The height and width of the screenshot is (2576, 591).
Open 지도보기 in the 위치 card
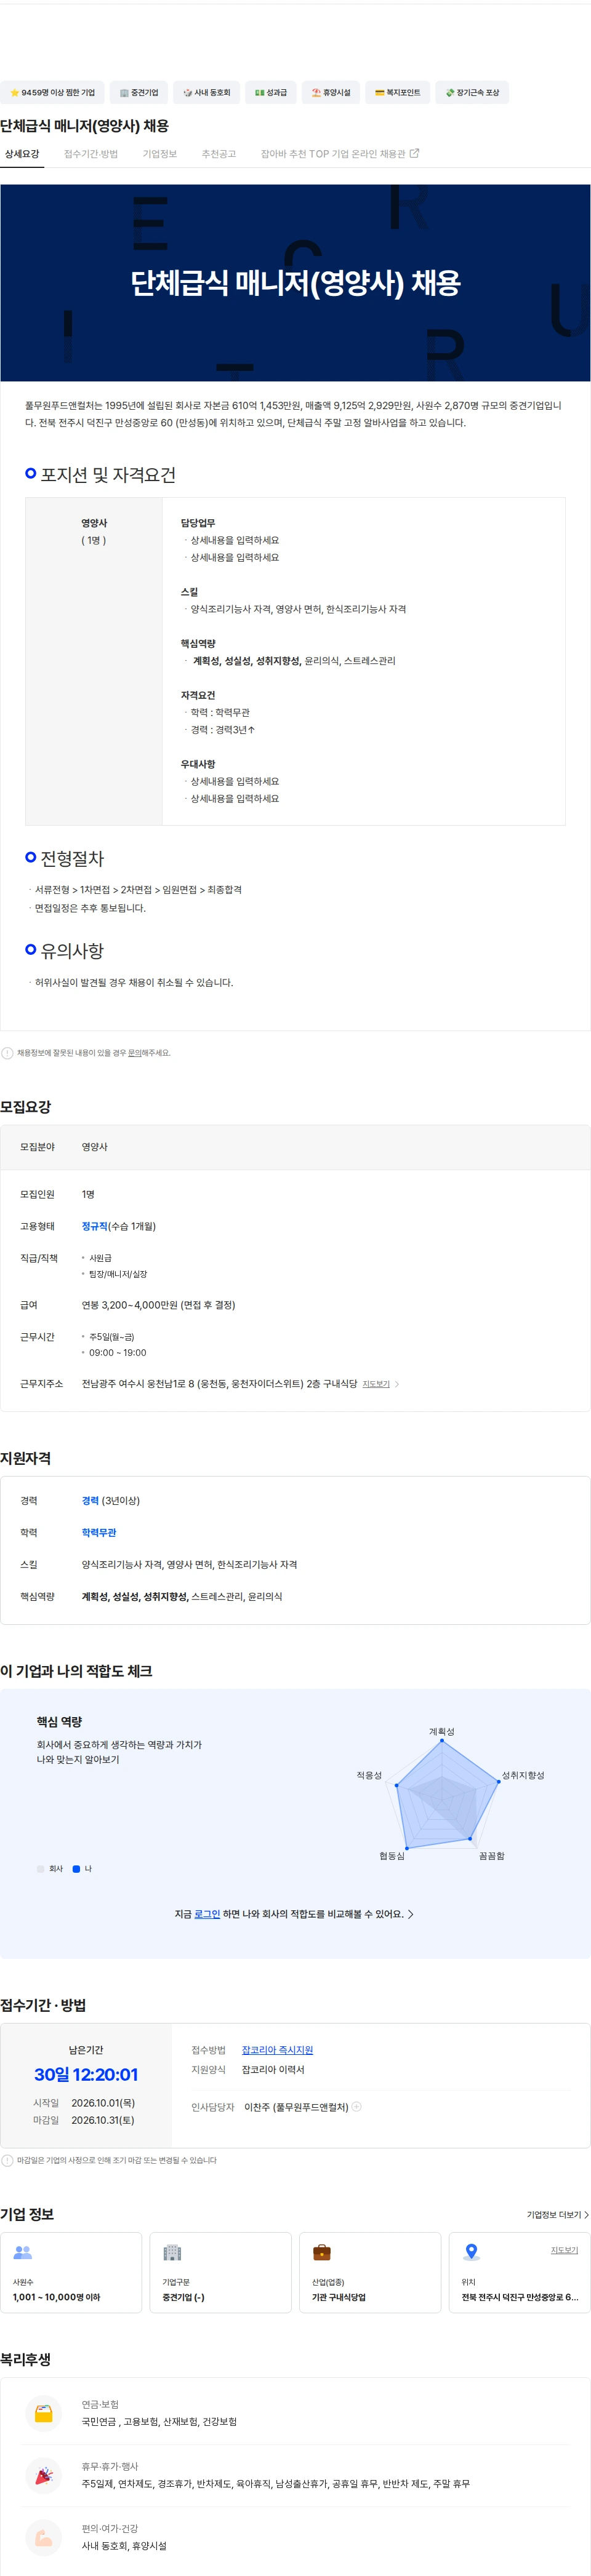tap(564, 2250)
